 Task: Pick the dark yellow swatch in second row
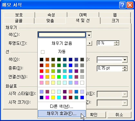click(x=53, y=65)
